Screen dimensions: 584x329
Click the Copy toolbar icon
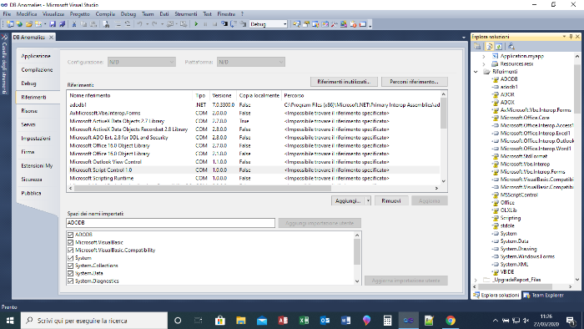coord(83,24)
